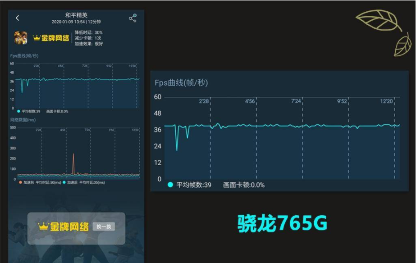Click the 骁龙765G caption

coord(282,223)
